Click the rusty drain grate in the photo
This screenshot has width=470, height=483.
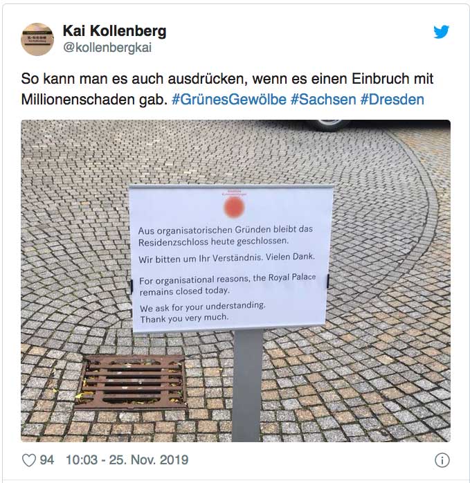(131, 382)
